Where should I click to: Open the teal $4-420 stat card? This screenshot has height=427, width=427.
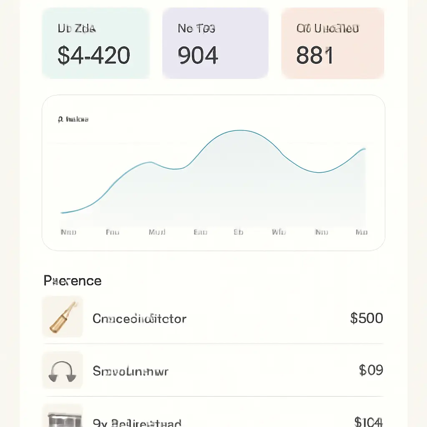[95, 43]
